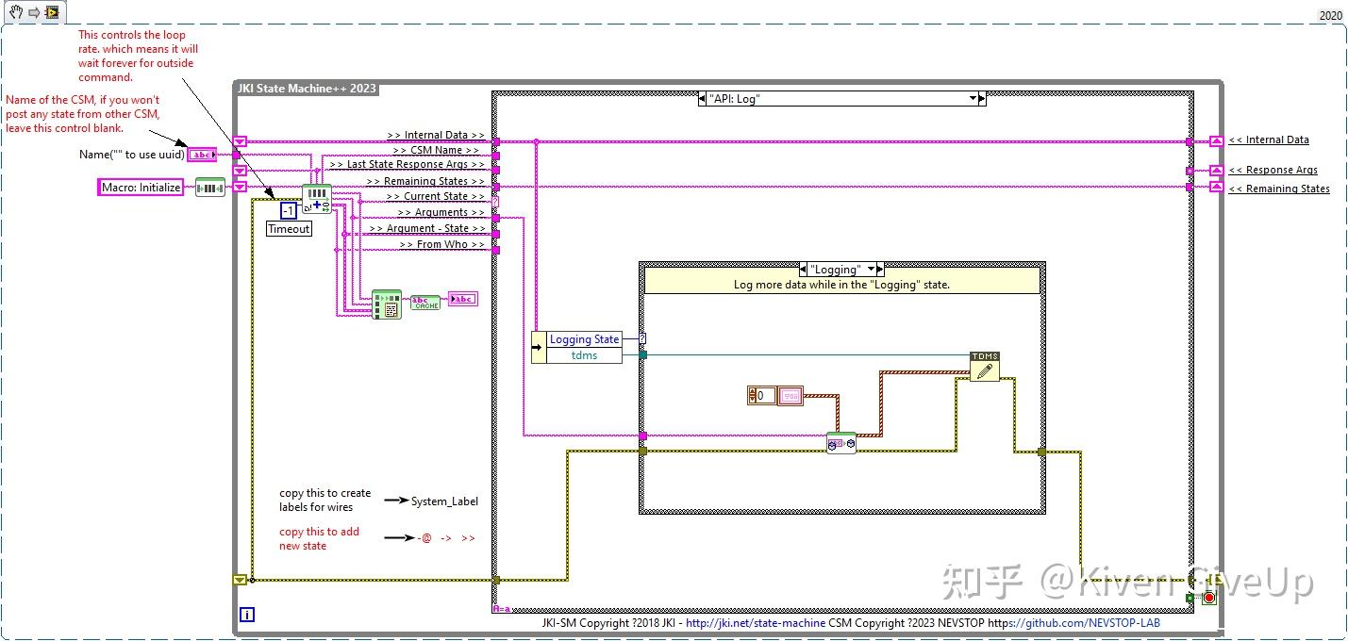The height and width of the screenshot is (641, 1348).
Task: Click the array constant index stepper
Action: pyautogui.click(x=752, y=396)
